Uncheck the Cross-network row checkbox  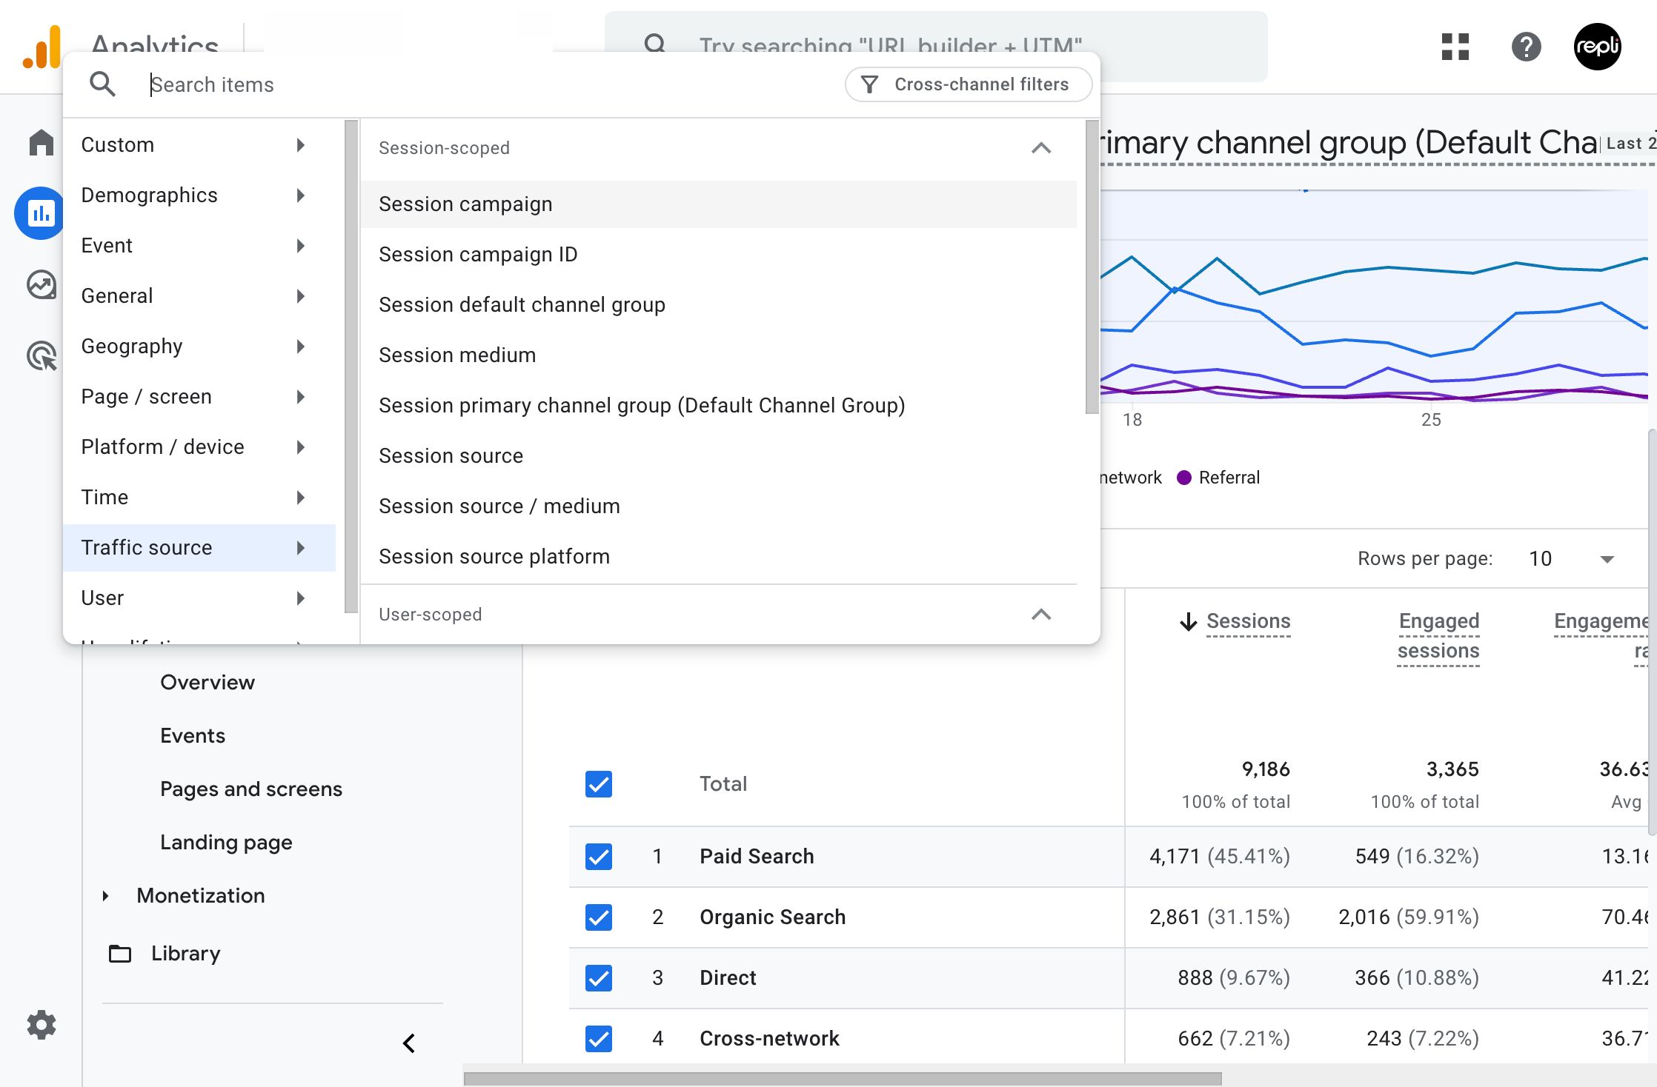[x=599, y=1039]
